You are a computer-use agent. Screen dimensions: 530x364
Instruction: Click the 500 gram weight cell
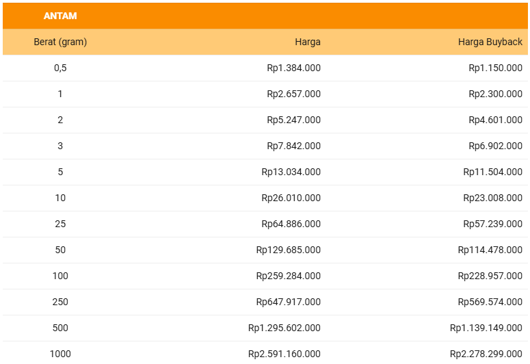point(60,328)
